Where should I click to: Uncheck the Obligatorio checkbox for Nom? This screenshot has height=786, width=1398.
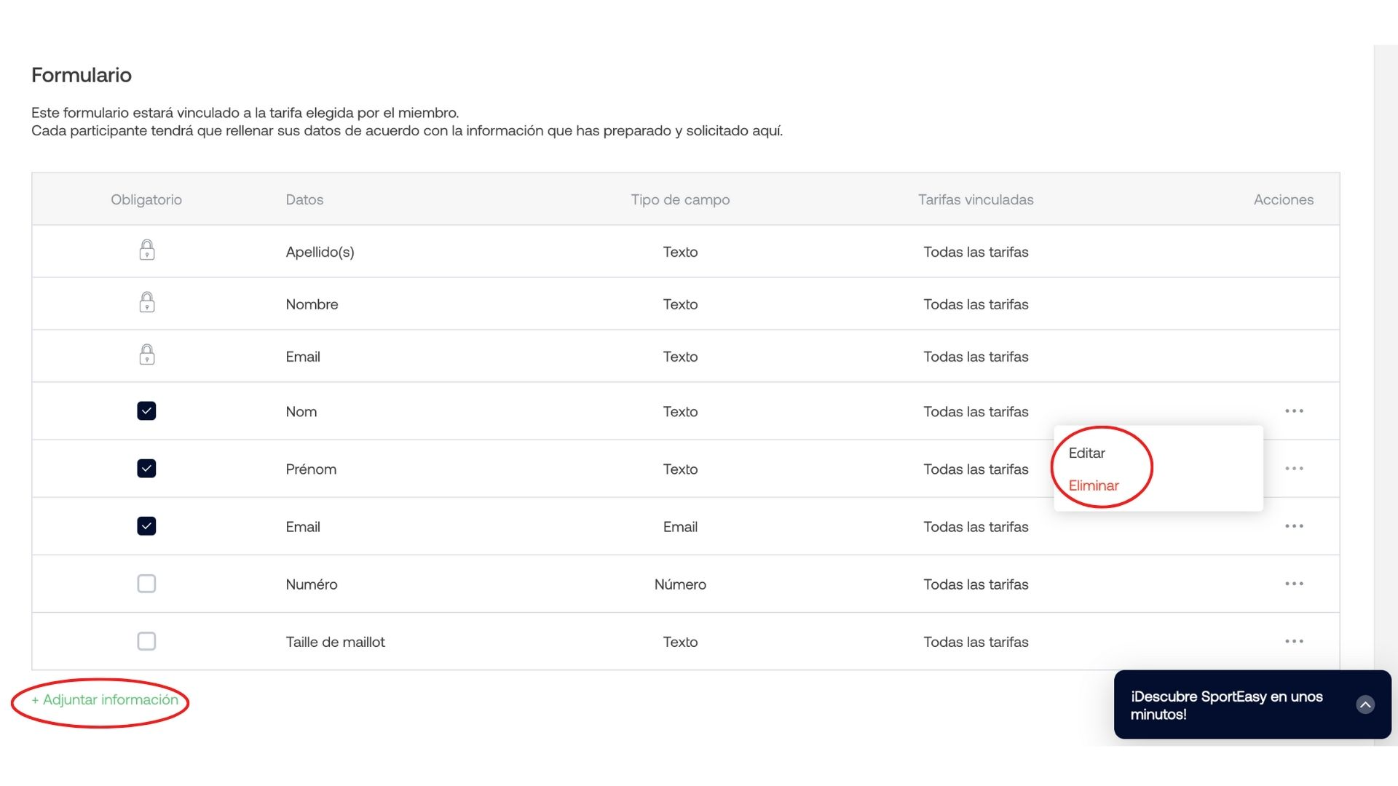click(146, 411)
